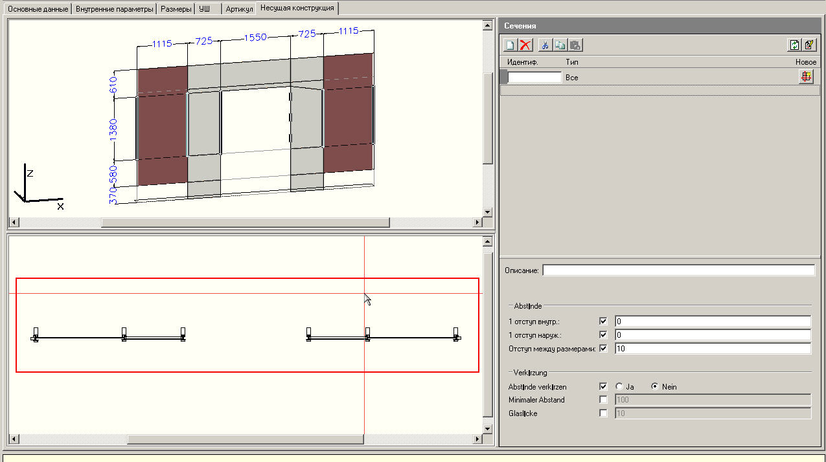Click the green refresh icon

(794, 45)
